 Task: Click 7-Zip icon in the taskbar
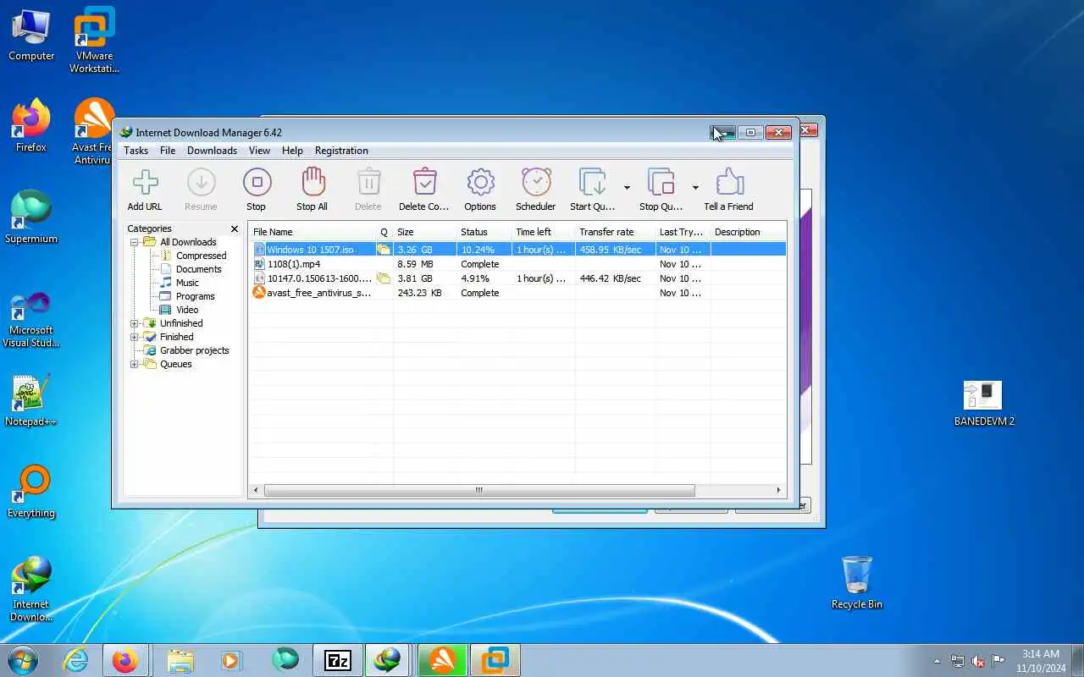(338, 660)
